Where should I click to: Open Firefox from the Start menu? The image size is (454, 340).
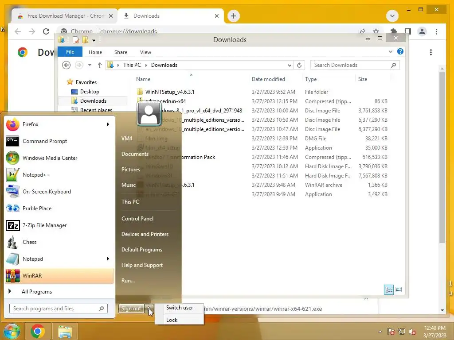(59, 124)
